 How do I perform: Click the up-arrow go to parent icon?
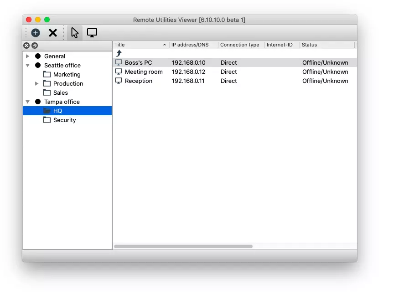click(x=119, y=53)
